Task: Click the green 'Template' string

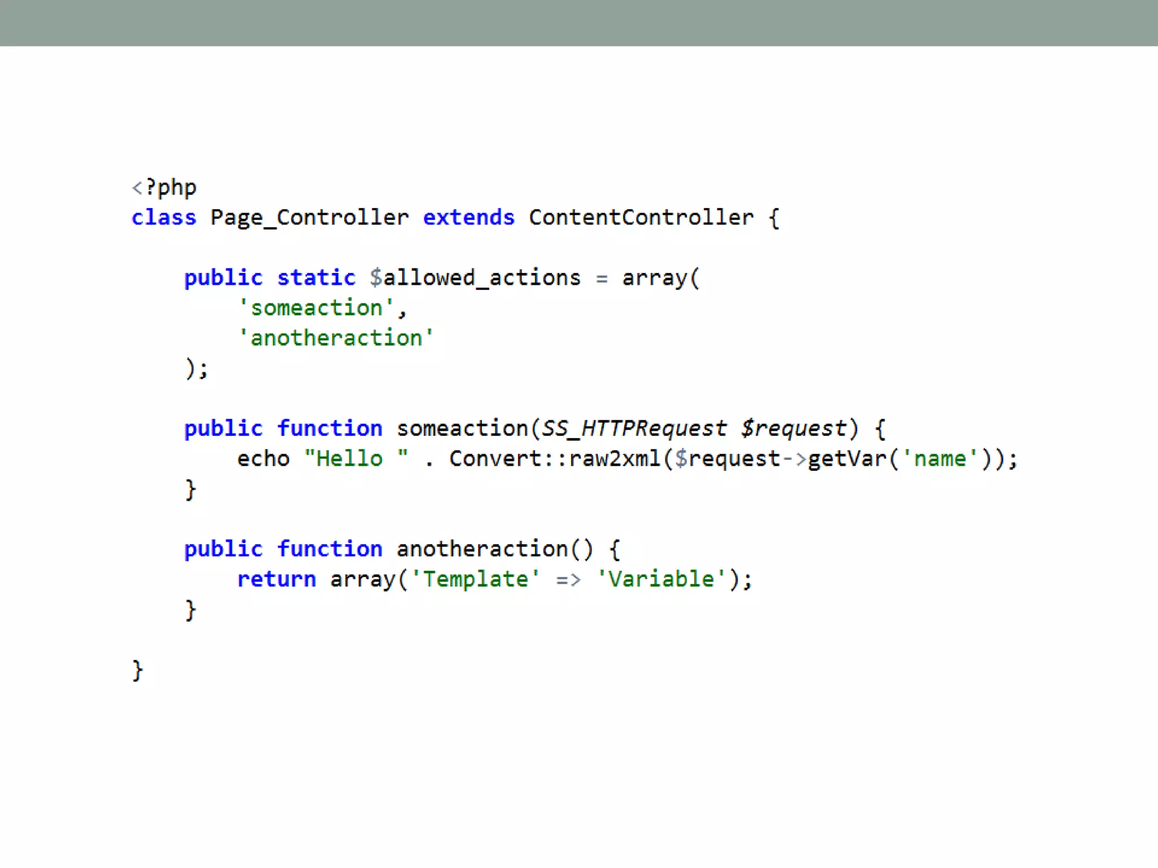Action: point(475,579)
